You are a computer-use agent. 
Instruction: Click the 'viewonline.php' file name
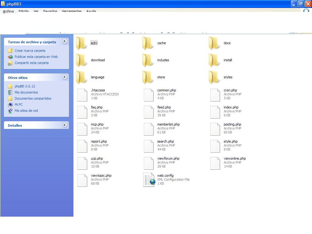[235, 158]
